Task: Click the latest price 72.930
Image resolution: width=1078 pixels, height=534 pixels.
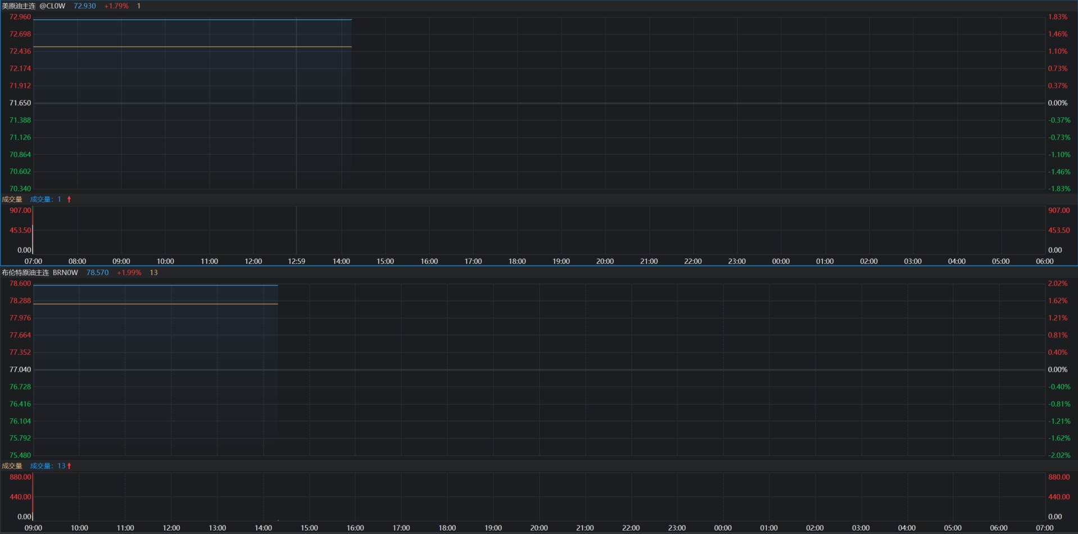Action: point(85,6)
